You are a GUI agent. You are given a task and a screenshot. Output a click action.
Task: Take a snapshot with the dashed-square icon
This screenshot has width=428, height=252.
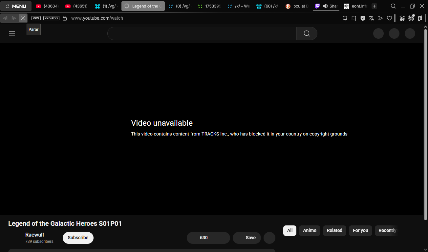coord(354,18)
